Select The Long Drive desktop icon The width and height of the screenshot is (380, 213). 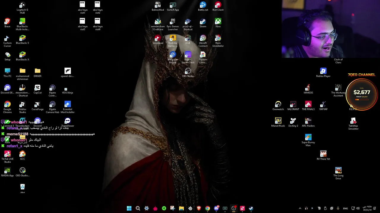point(338,173)
